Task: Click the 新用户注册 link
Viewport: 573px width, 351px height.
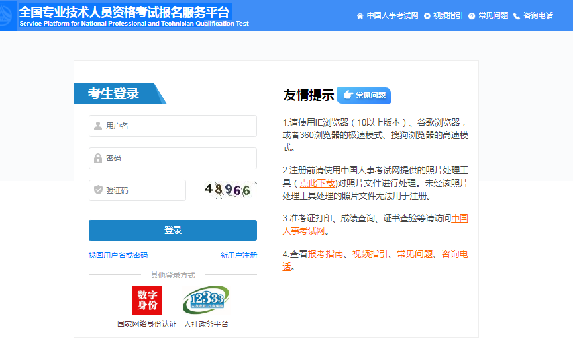Action: coord(238,255)
